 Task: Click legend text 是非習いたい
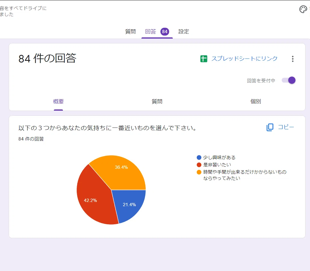pyautogui.click(x=217, y=165)
